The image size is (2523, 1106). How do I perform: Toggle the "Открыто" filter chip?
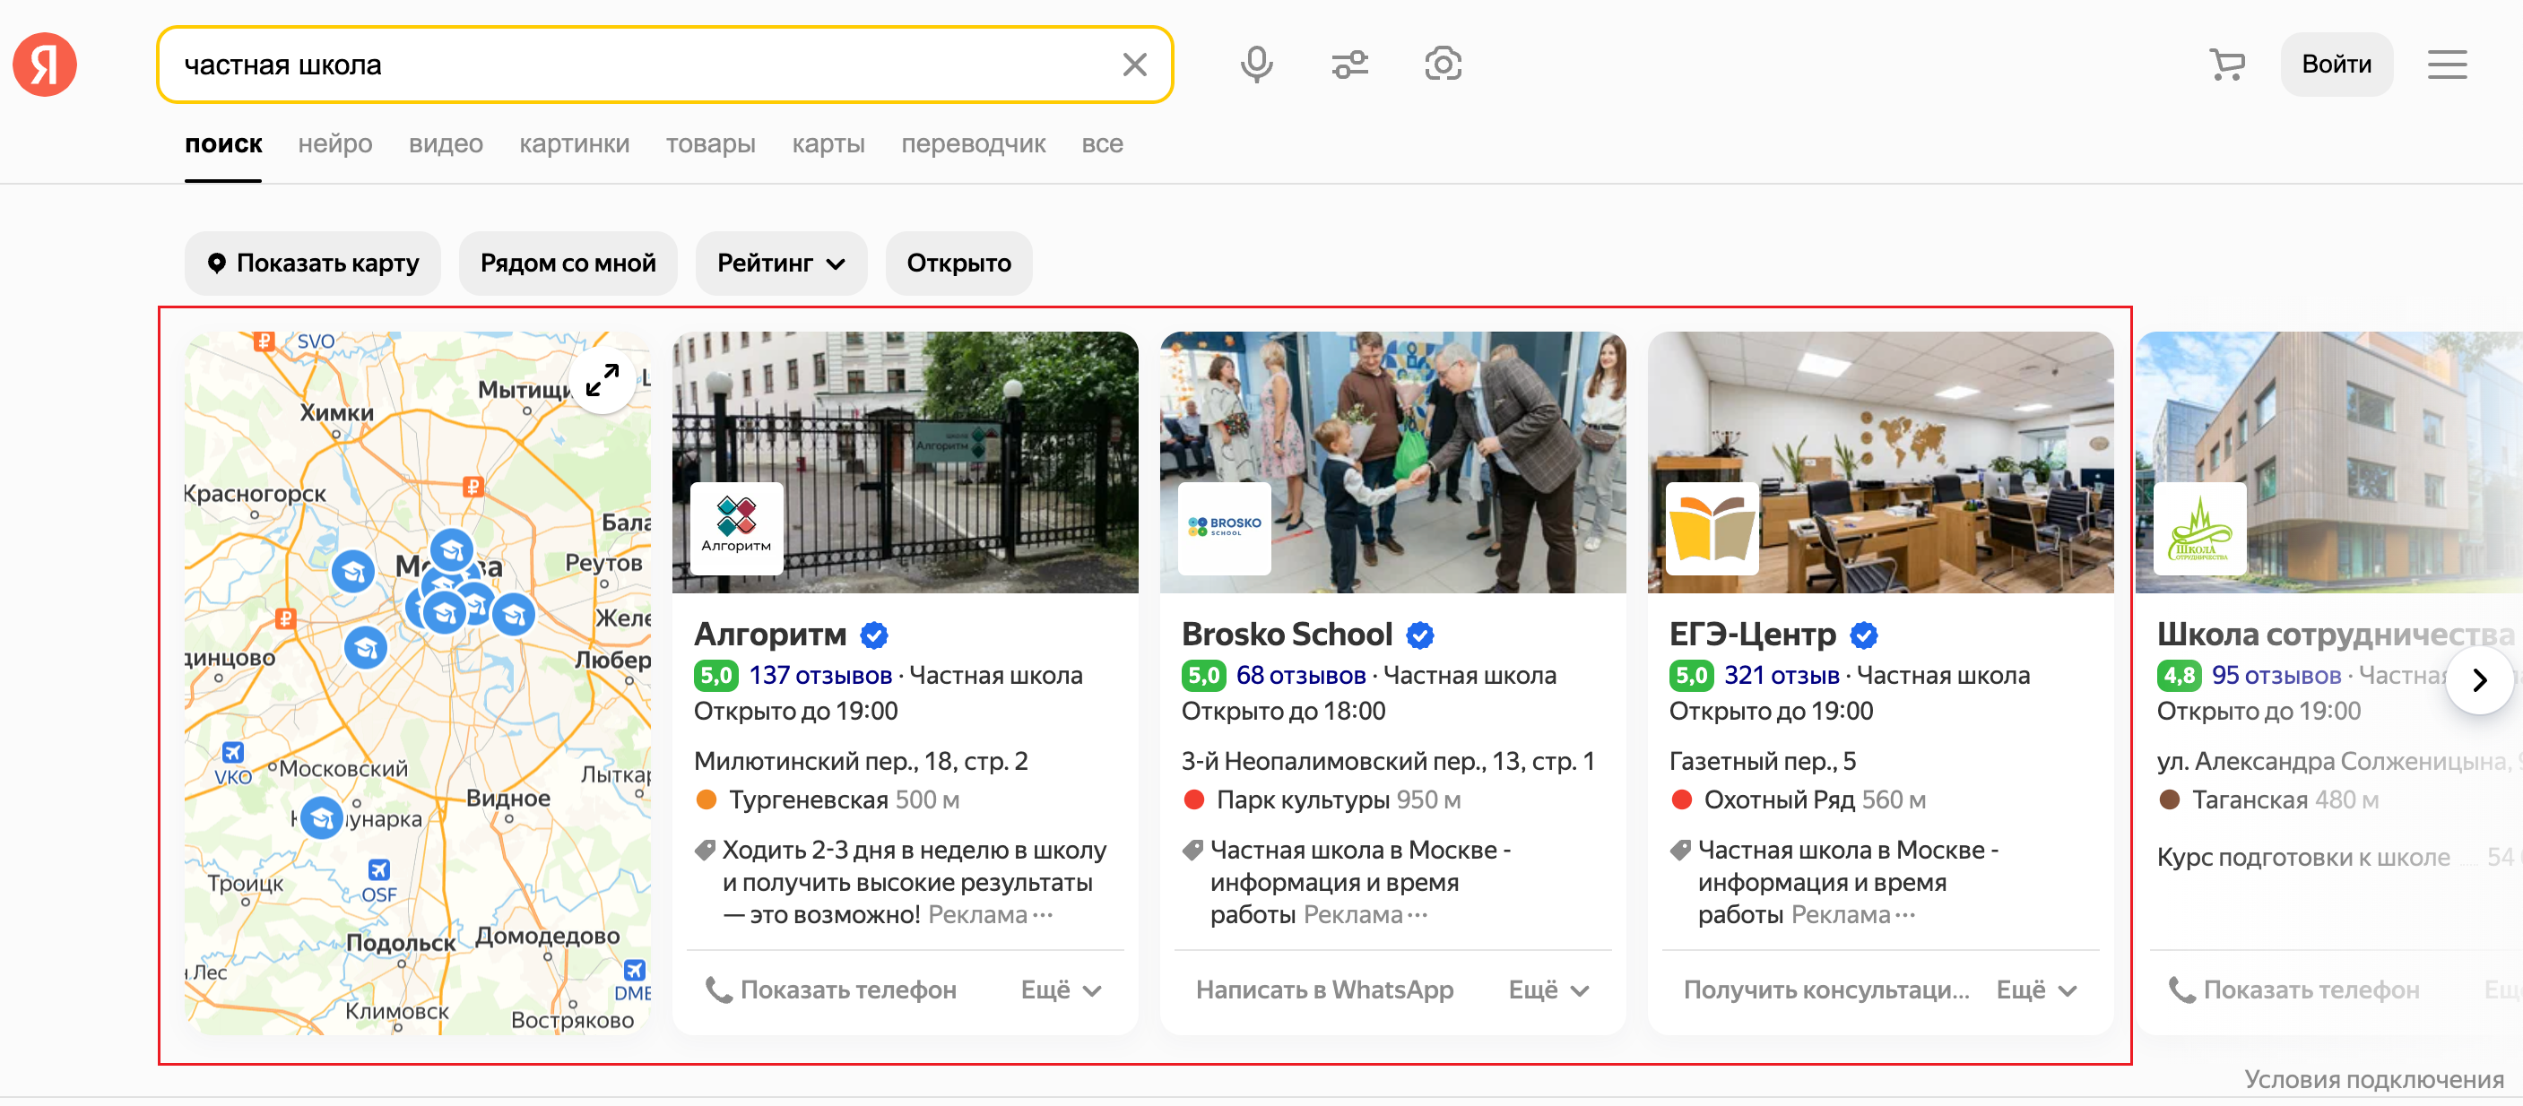(958, 264)
